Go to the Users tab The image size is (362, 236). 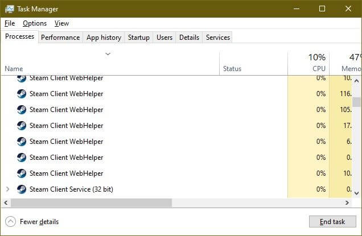(164, 38)
